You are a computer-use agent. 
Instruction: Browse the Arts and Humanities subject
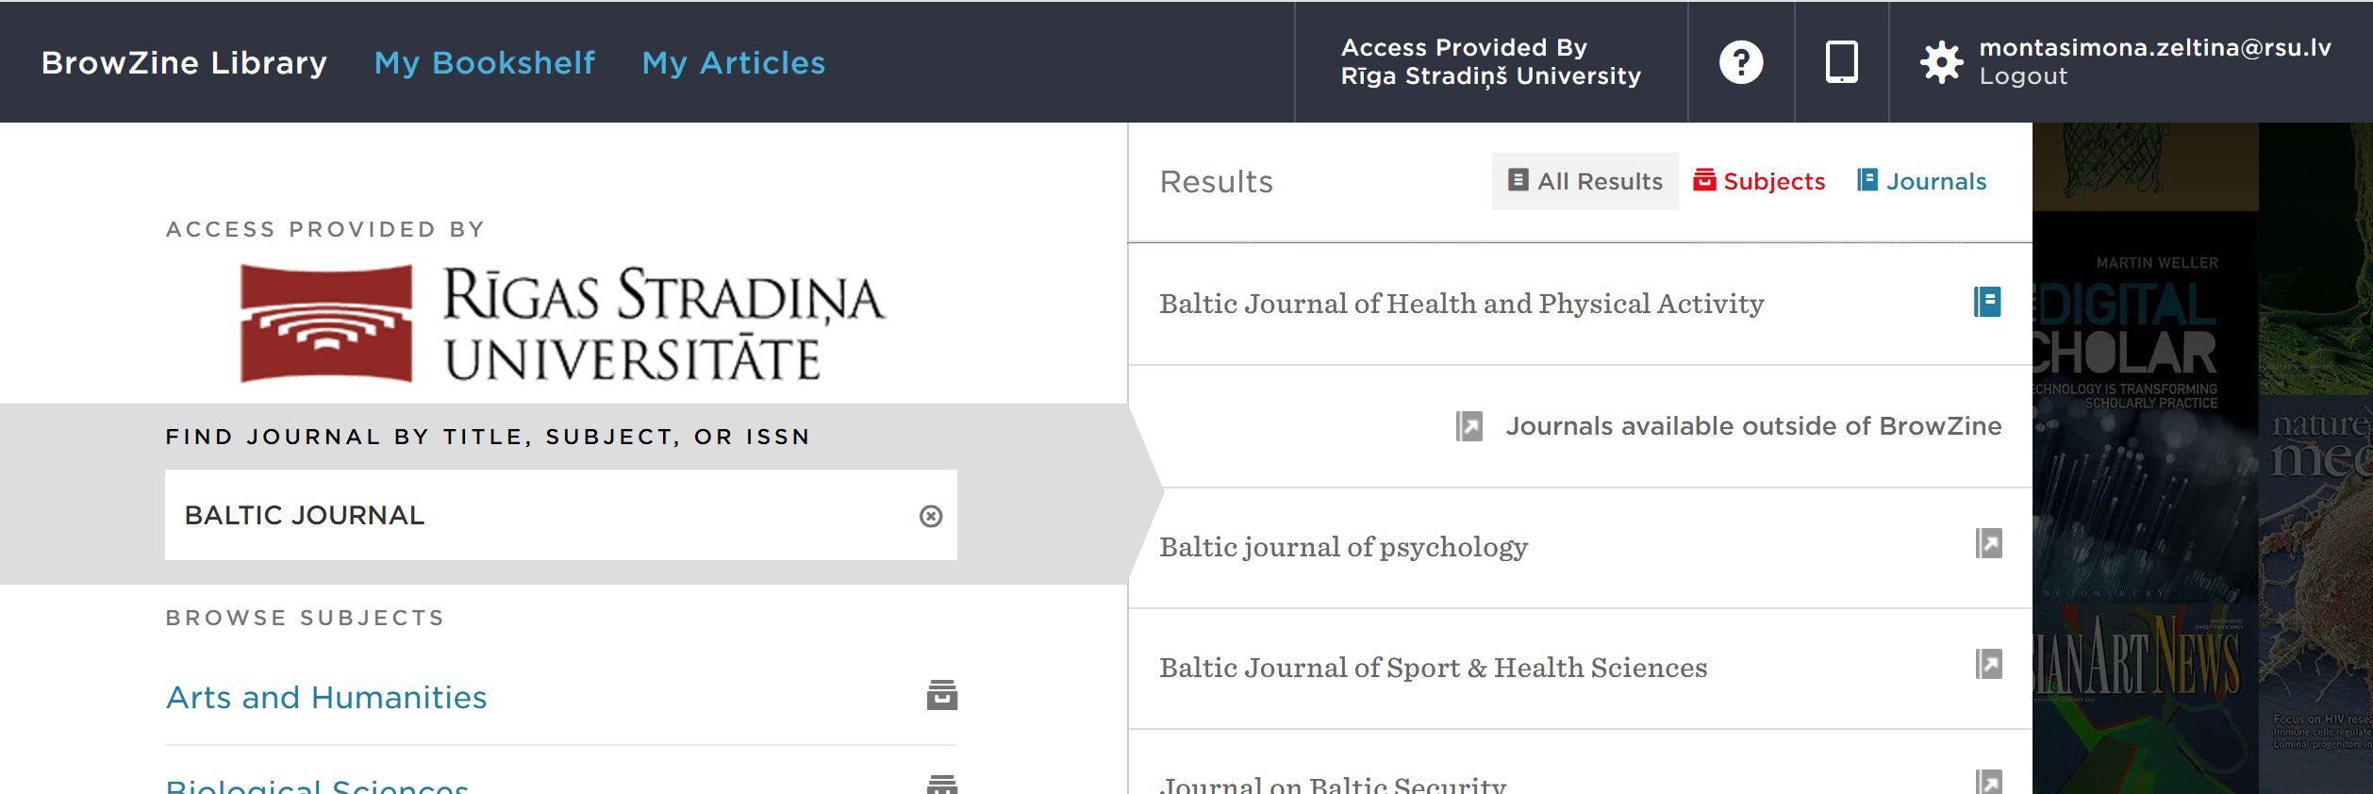326,697
